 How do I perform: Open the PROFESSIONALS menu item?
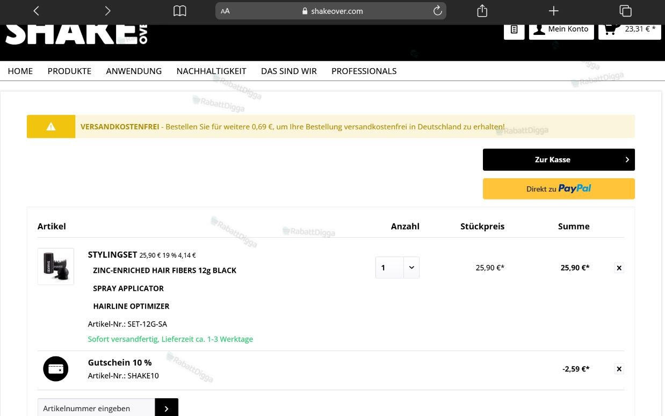pyautogui.click(x=364, y=71)
